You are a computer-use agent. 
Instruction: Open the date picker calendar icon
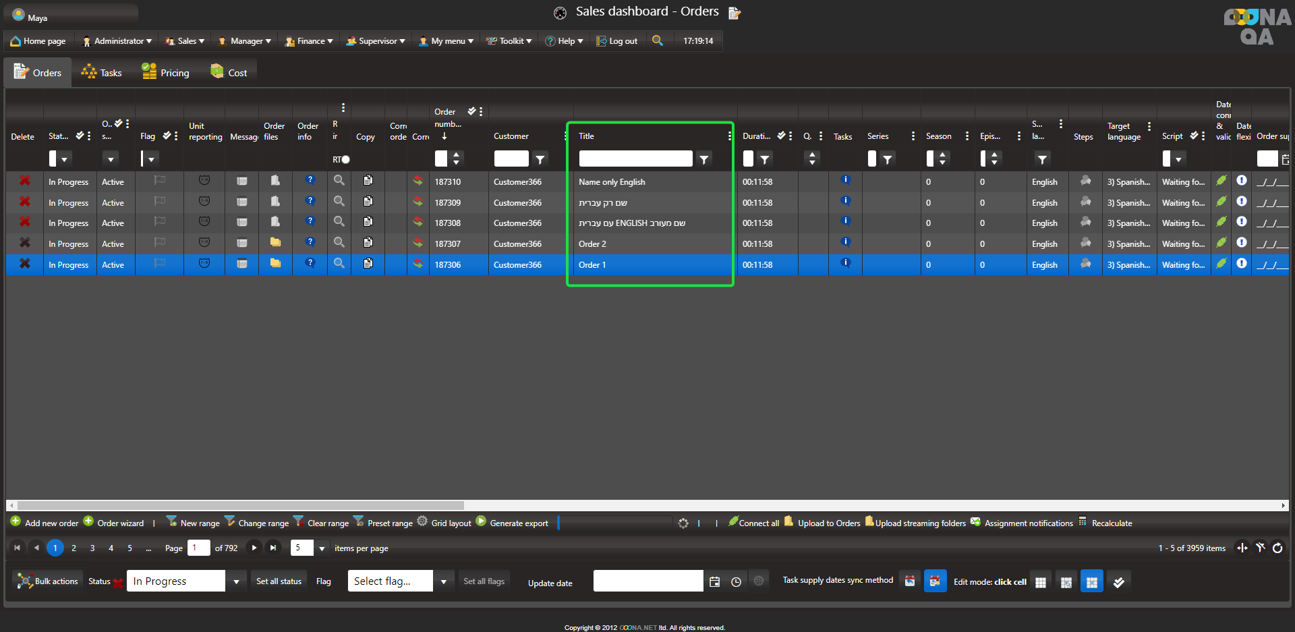(x=715, y=581)
